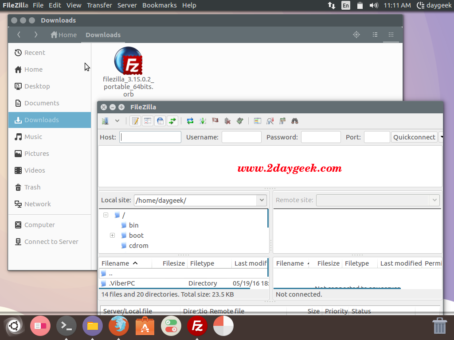
Task: Open the Quickconnect history dropdown arrow
Action: tap(441, 137)
